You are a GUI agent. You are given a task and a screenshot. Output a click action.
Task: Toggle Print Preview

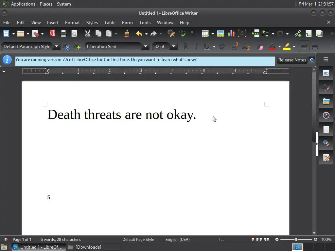[x=74, y=34]
